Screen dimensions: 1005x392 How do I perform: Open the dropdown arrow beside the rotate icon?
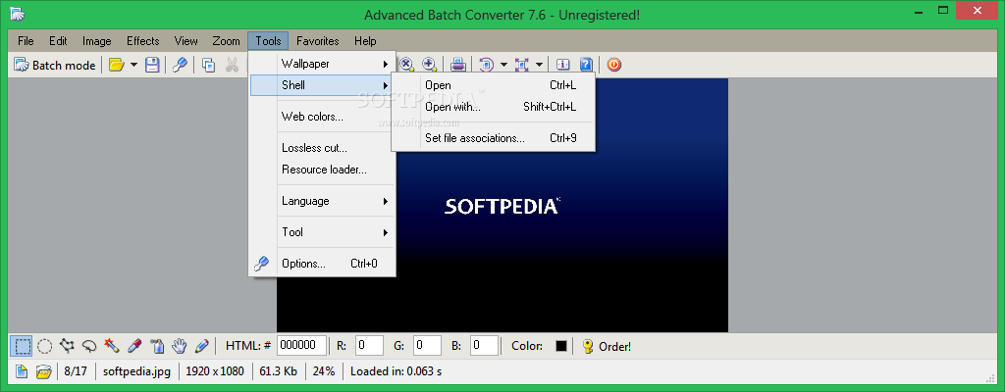[x=503, y=64]
